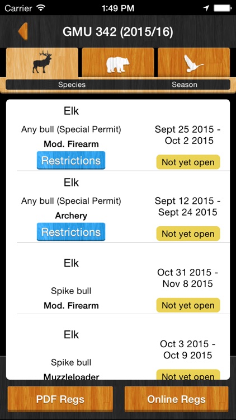Select the elk big game tab

pos(42,63)
